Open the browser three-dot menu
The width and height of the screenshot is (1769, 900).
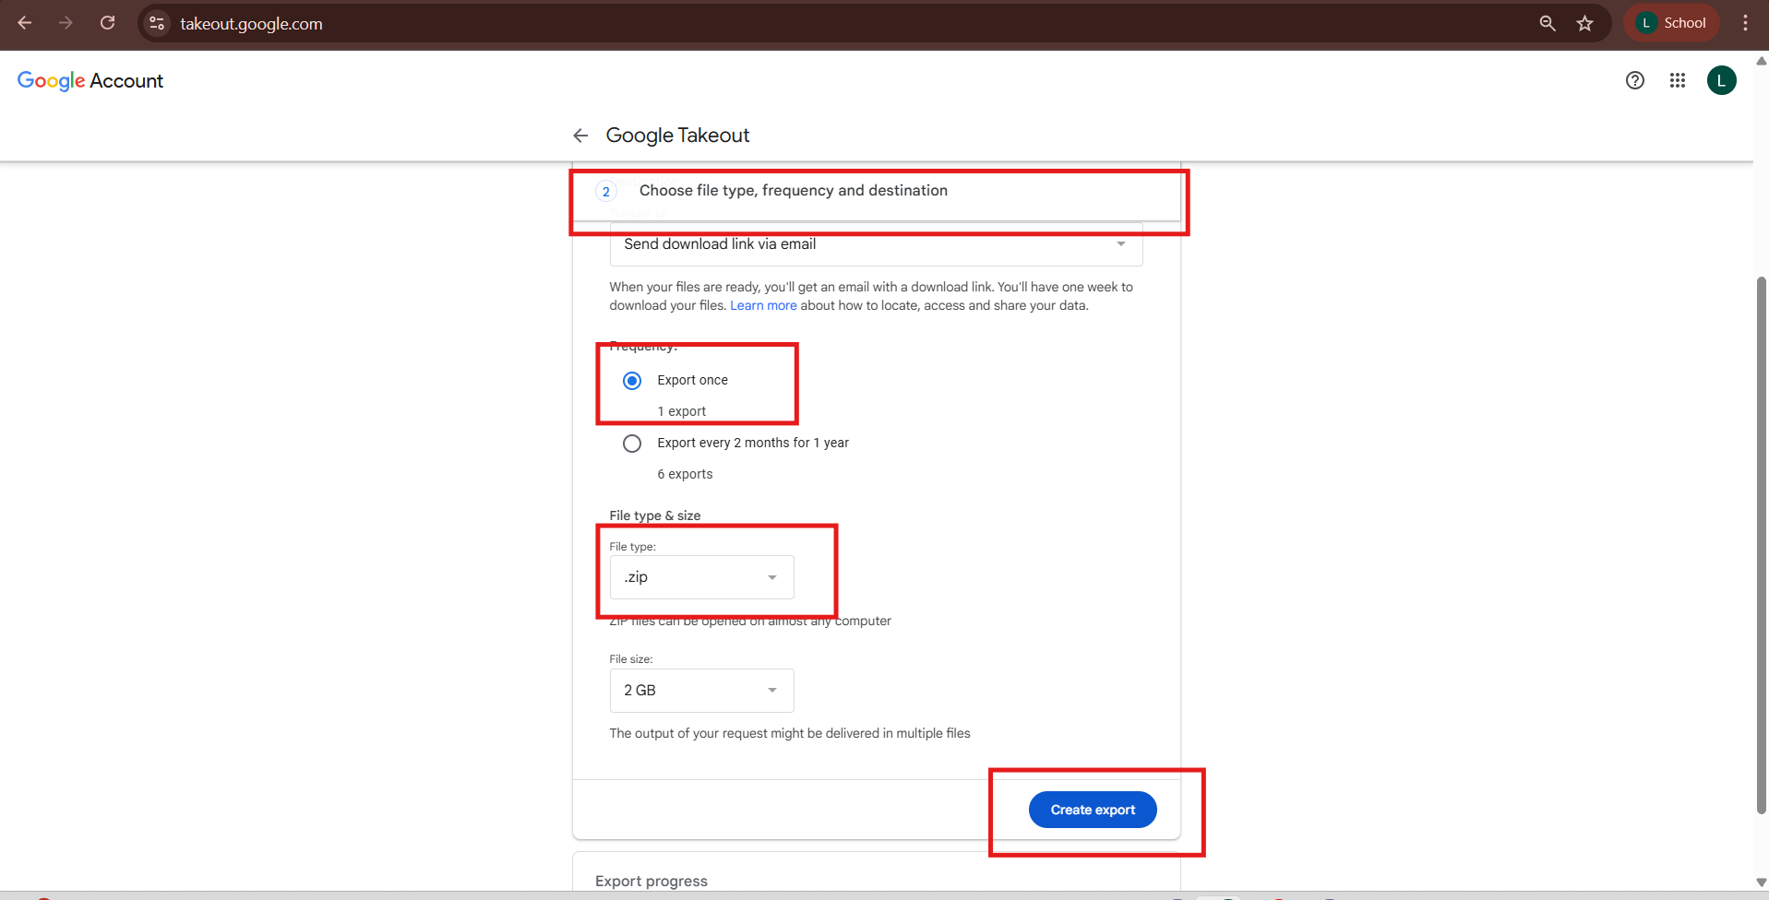[x=1745, y=23]
